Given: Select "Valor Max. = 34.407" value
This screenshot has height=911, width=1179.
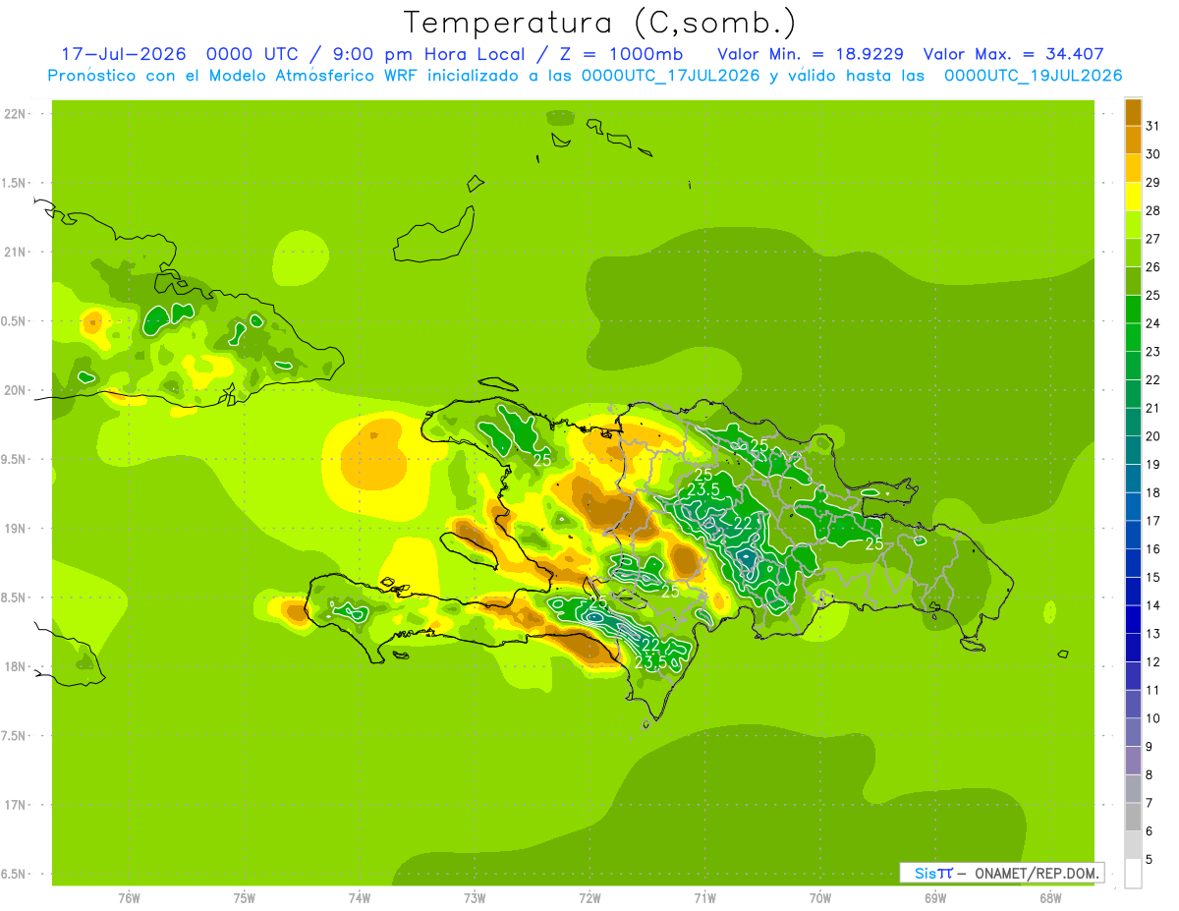Looking at the screenshot, I should (1014, 54).
